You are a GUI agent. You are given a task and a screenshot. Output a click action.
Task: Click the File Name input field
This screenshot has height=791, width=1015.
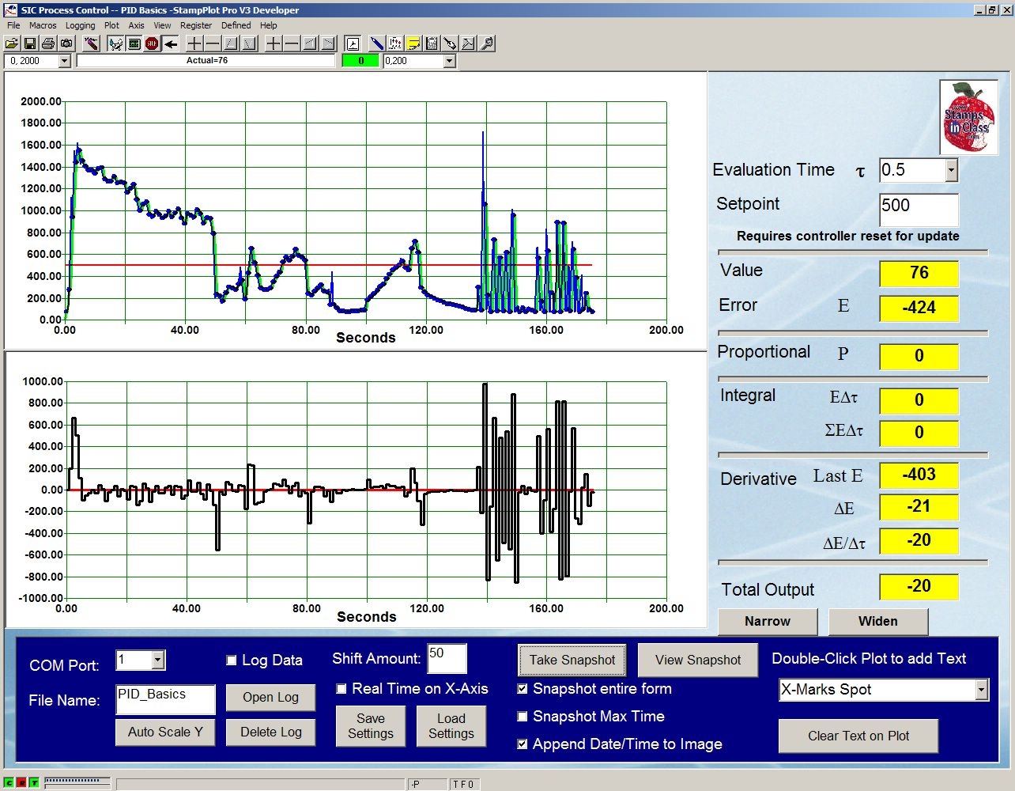(x=165, y=699)
